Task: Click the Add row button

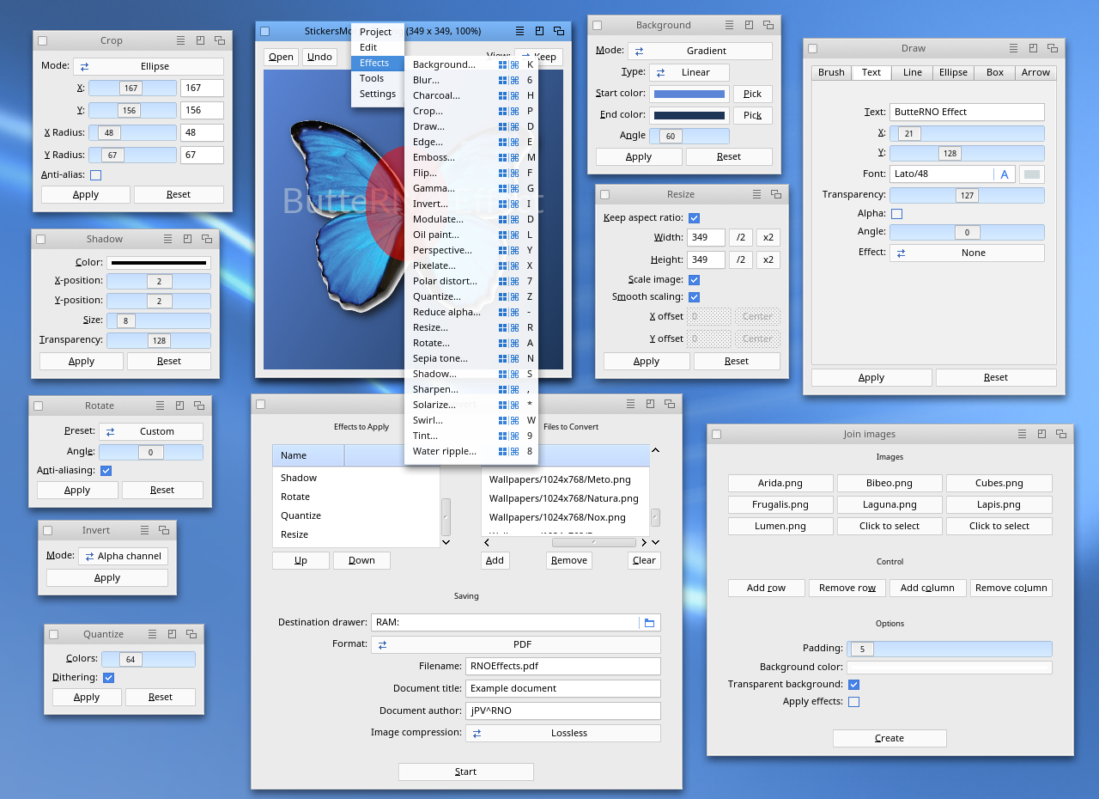Action: click(766, 588)
